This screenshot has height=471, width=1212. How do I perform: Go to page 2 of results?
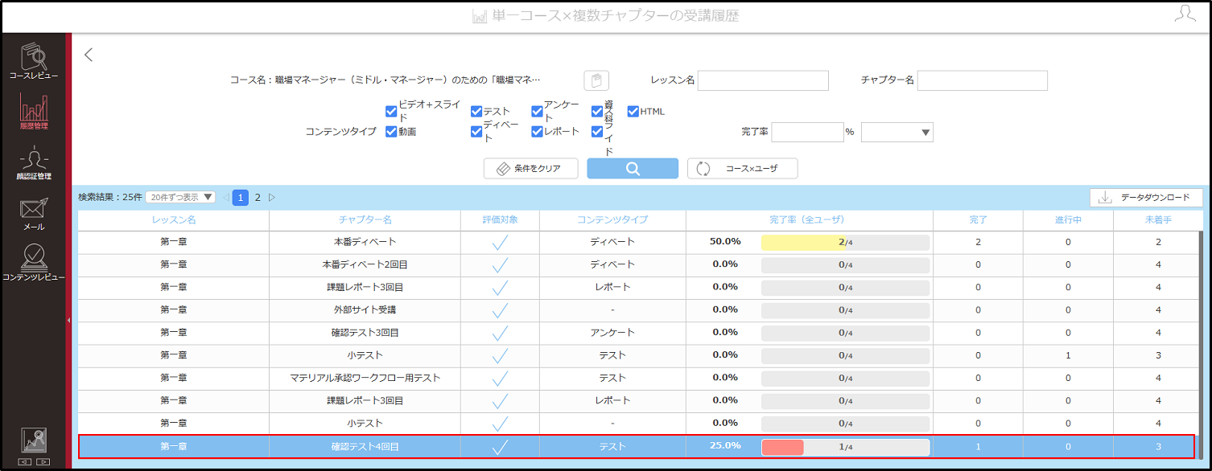(x=258, y=197)
